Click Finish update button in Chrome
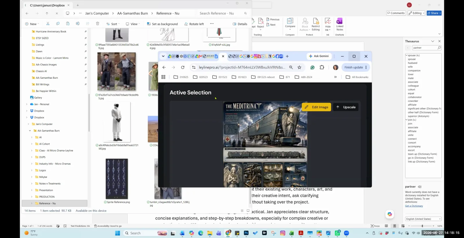This screenshot has height=238, width=464. (x=356, y=67)
